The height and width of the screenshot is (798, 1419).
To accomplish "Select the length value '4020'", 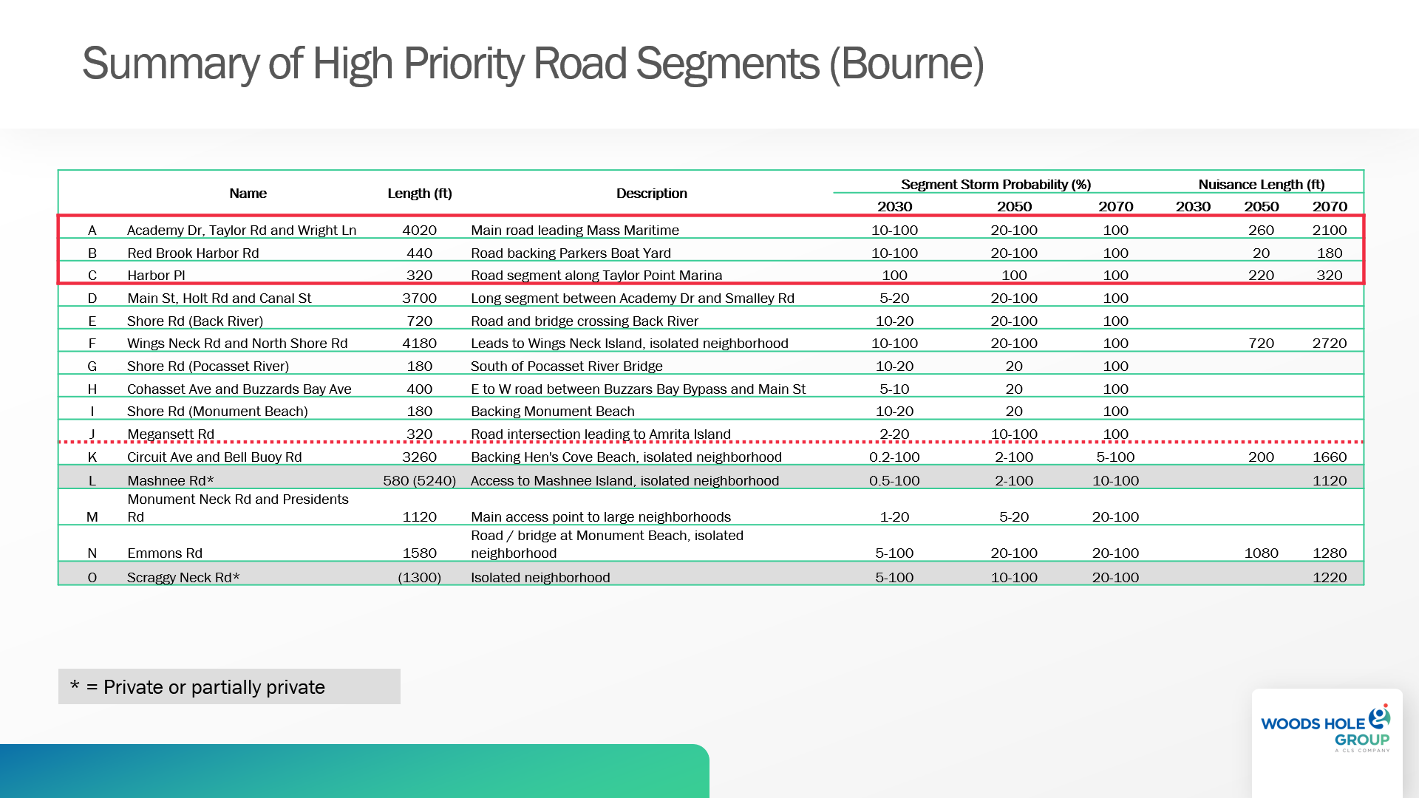I will [420, 231].
